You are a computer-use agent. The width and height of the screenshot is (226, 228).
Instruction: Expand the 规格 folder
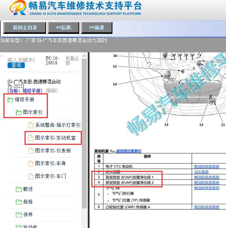click(x=28, y=202)
